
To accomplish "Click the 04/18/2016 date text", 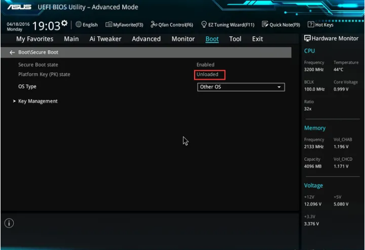I will pos(18,24).
